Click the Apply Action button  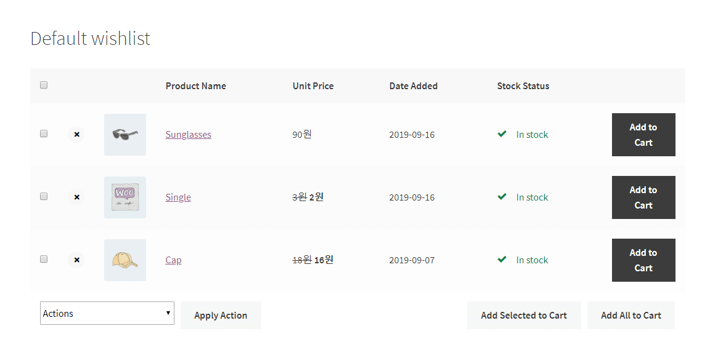(221, 316)
